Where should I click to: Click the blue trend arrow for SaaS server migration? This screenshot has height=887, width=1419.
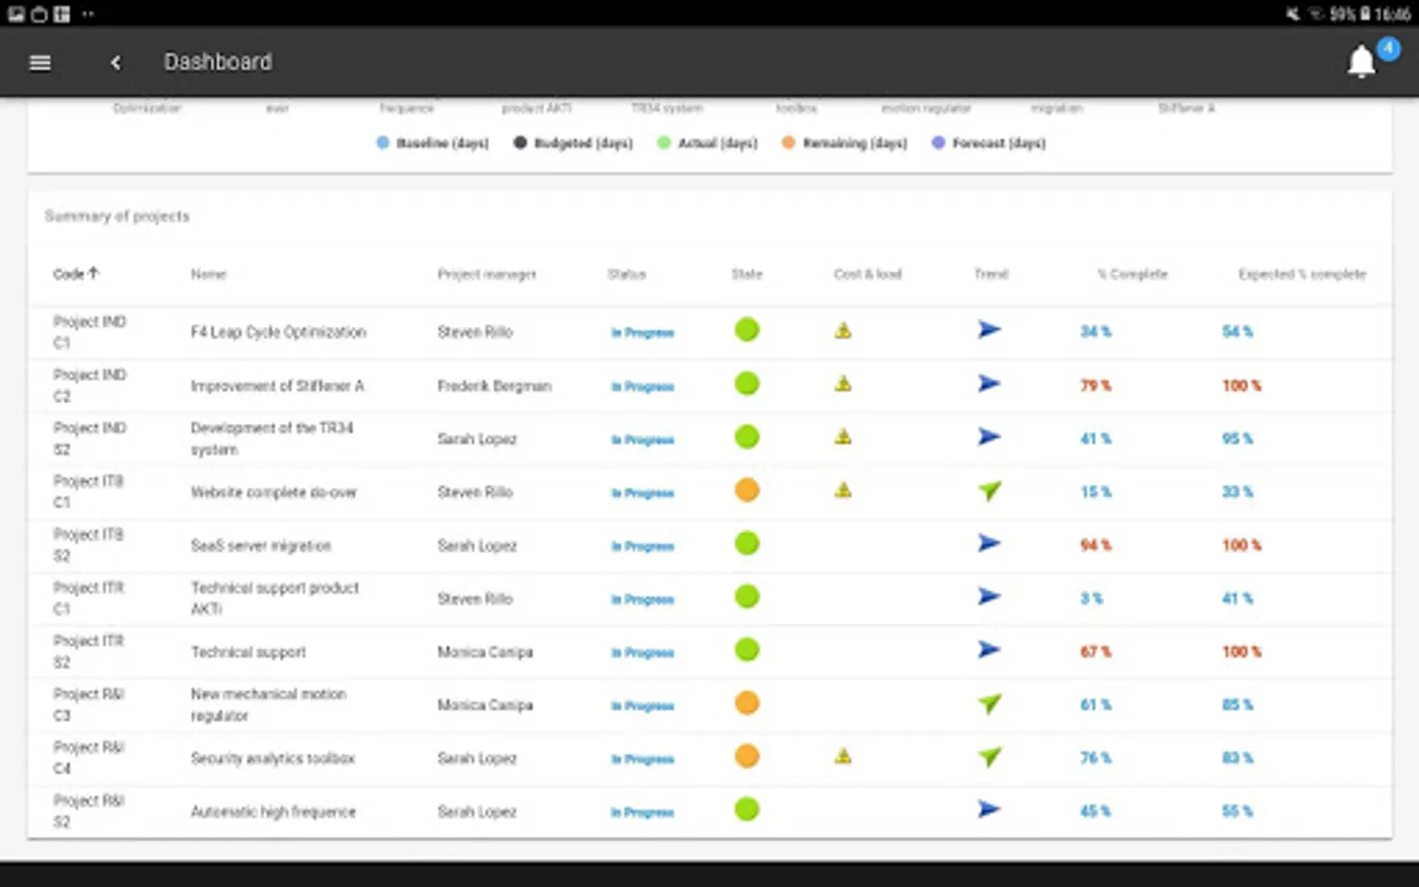[989, 543]
